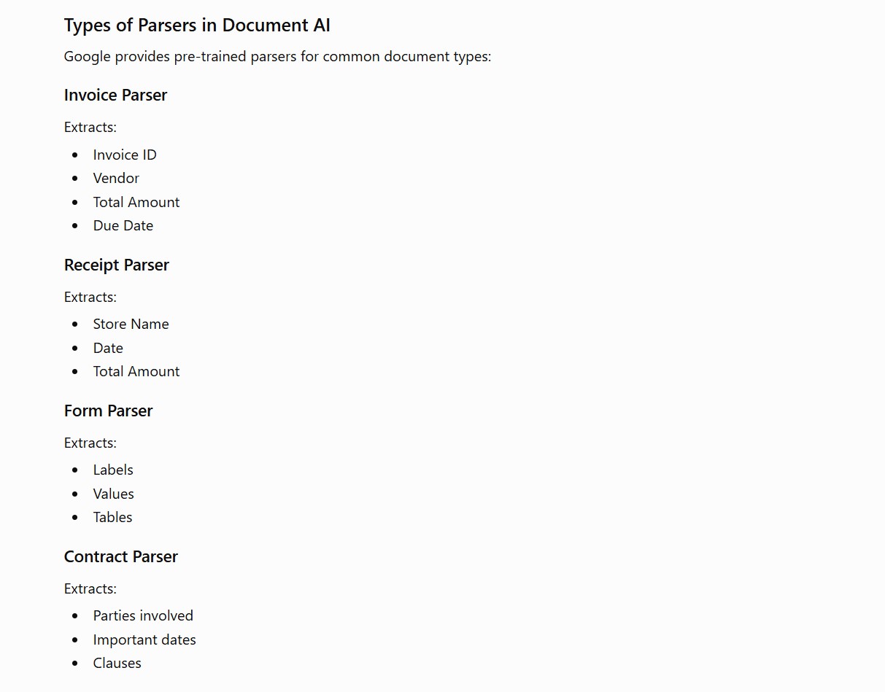Click the Store Name bullet item
Image resolution: width=885 pixels, height=692 pixels.
point(131,324)
